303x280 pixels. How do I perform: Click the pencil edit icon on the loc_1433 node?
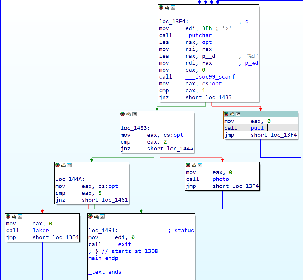[128, 114]
